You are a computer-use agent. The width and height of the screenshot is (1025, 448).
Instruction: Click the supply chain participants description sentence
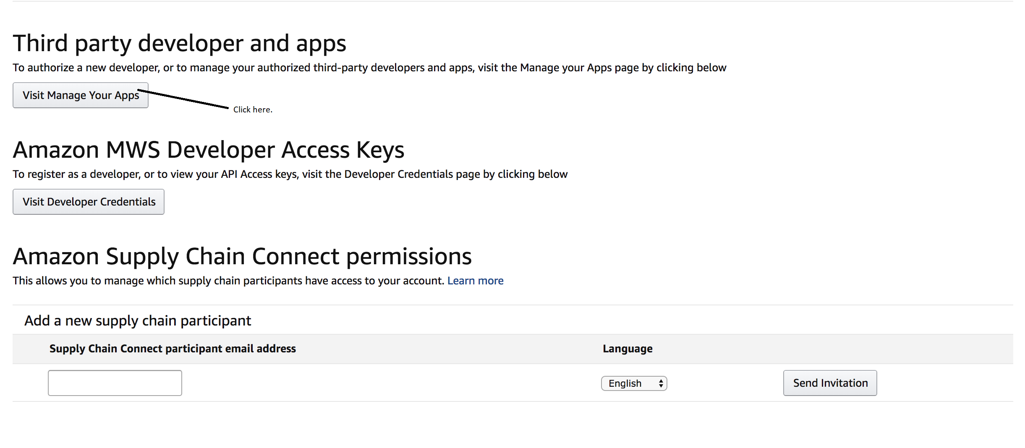[228, 281]
